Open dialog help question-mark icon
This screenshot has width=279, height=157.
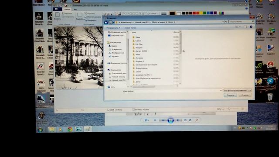click(x=251, y=27)
